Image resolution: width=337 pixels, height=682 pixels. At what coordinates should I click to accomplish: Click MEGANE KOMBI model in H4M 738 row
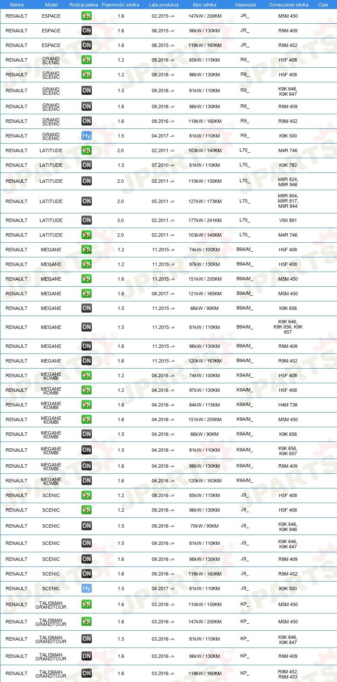51,405
